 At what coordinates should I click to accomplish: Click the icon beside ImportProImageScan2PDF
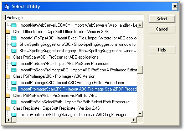point(14,89)
